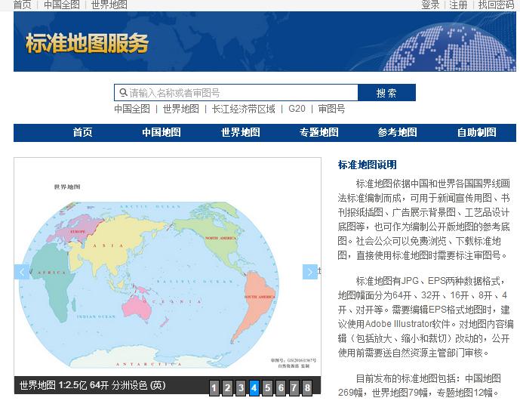The image size is (520, 404).
Task: Select slide 6 in the carousel pager
Action: point(281,388)
